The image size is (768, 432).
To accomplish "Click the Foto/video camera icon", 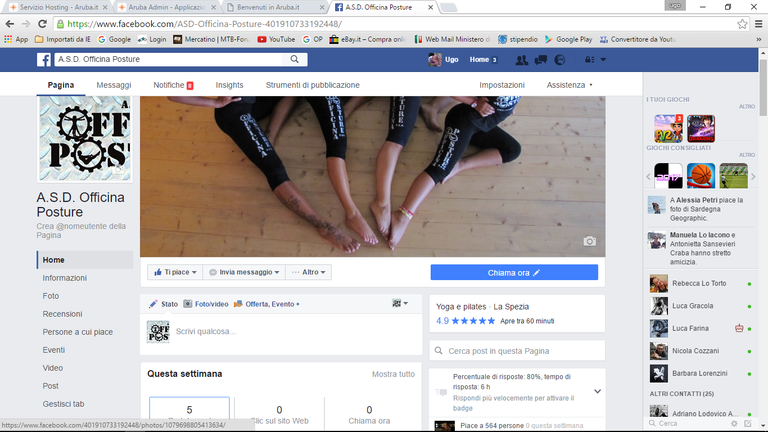I will [188, 304].
